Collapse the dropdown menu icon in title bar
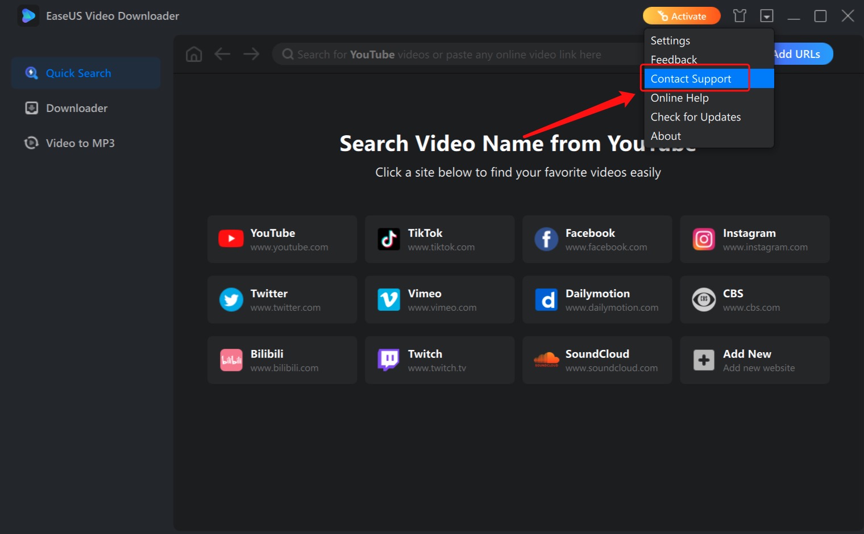 pos(767,16)
